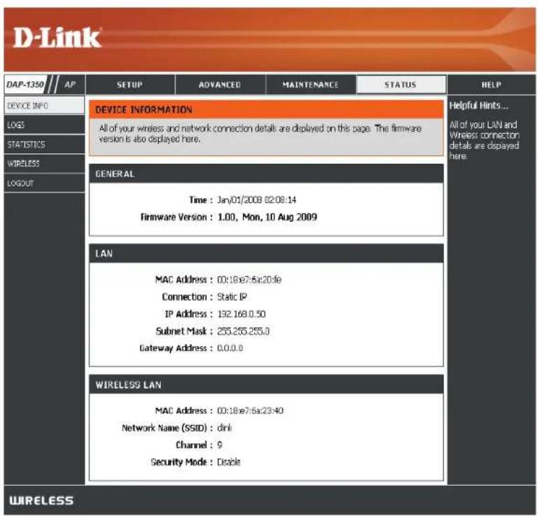Viewport: 538px width, 516px height.
Task: Open the Wireless sidebar item
Action: [44, 164]
